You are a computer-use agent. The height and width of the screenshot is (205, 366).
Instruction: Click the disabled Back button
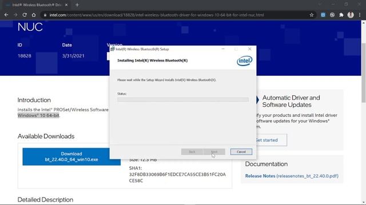click(192, 152)
